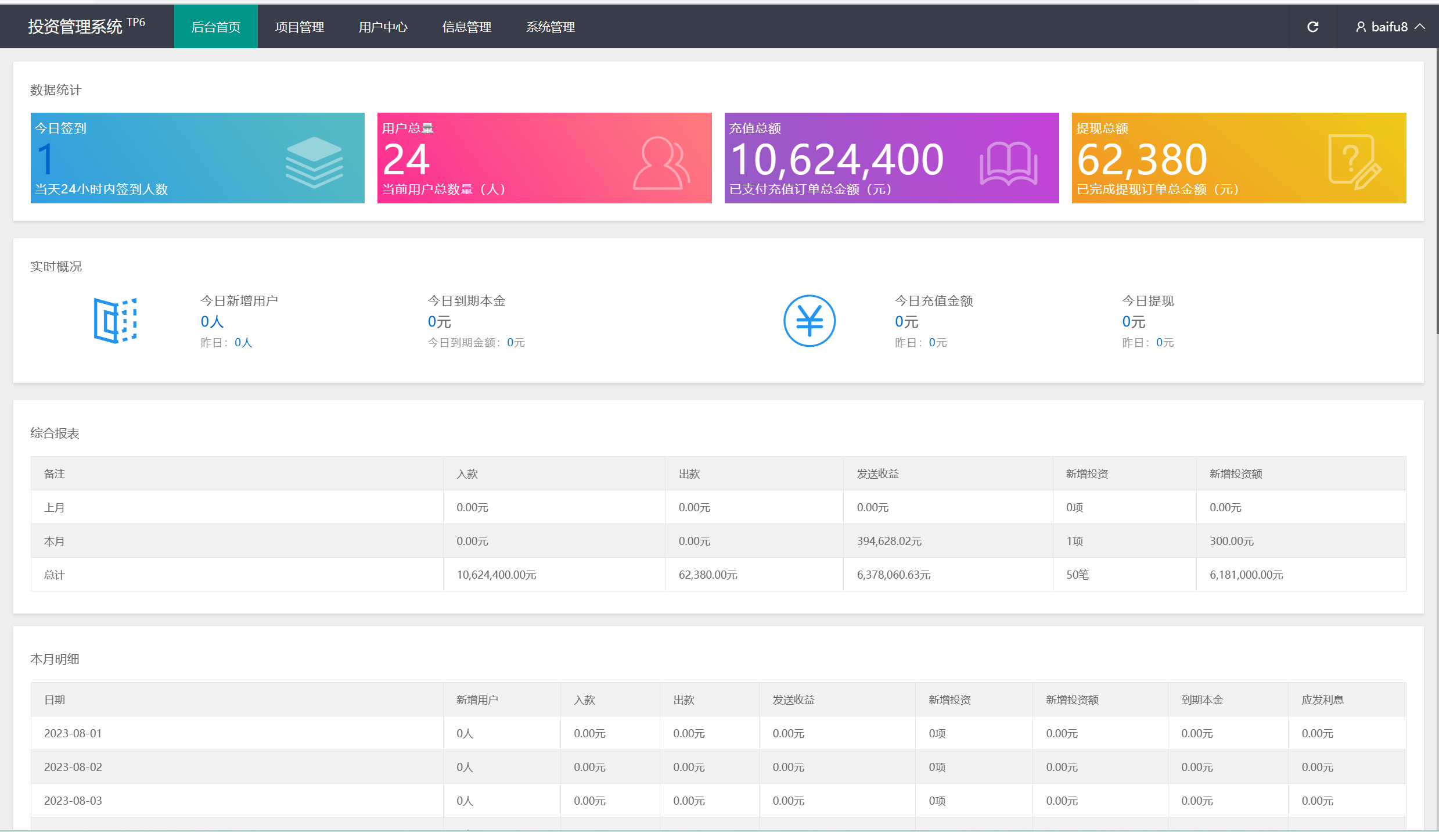Image resolution: width=1439 pixels, height=832 pixels.
Task: Open the 用户中心 menu
Action: pyautogui.click(x=383, y=27)
